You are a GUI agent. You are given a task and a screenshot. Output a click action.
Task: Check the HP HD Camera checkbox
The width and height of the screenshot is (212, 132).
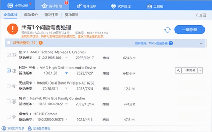click(x=9, y=117)
